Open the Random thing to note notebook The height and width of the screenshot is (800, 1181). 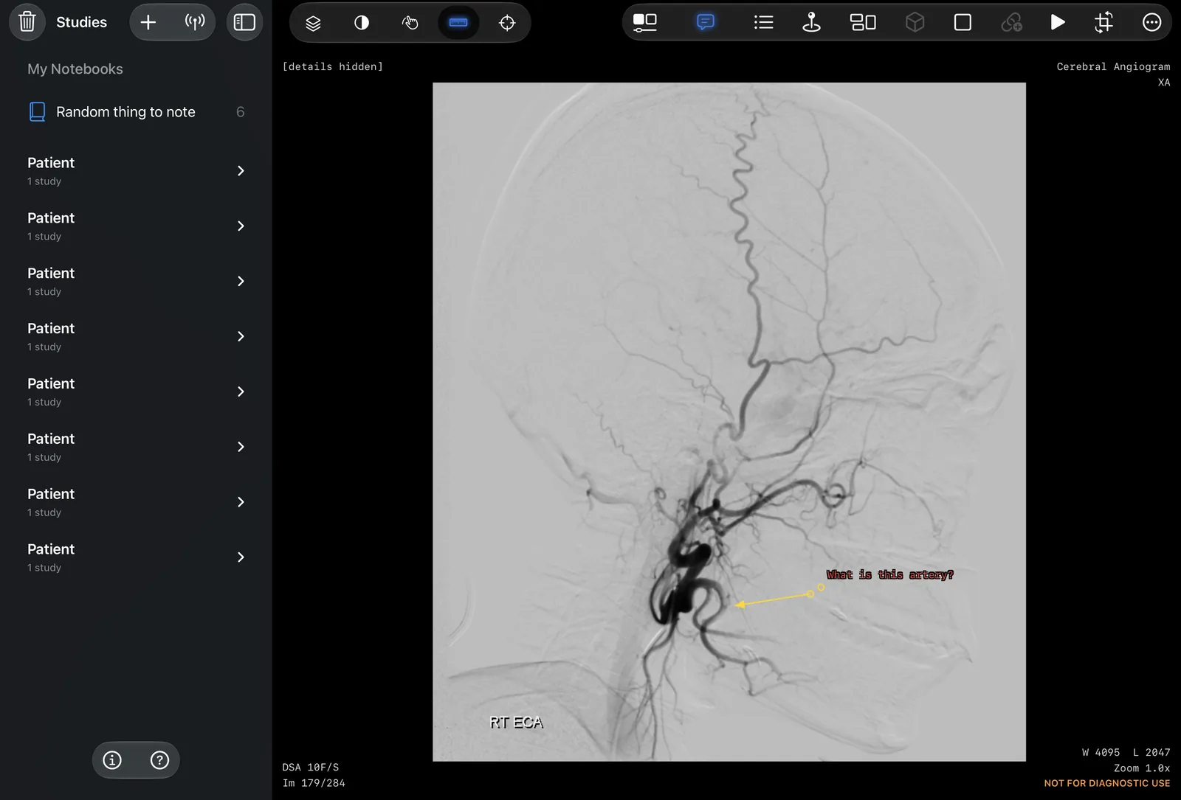(x=137, y=112)
